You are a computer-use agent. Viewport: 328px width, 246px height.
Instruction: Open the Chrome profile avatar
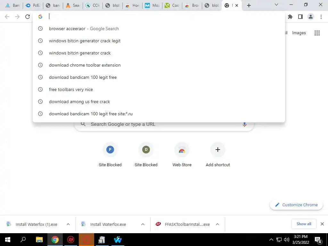pyautogui.click(x=311, y=17)
